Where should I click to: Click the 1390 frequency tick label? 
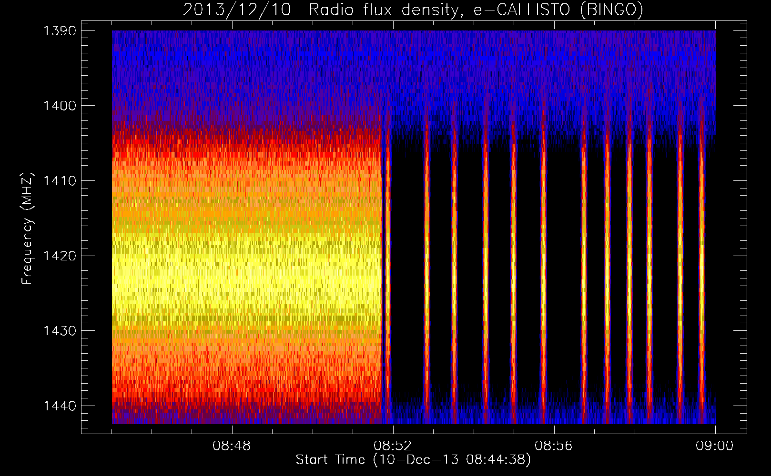(60, 31)
